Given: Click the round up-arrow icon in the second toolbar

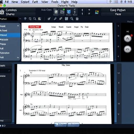Looking at the screenshot, I should tap(25, 19).
